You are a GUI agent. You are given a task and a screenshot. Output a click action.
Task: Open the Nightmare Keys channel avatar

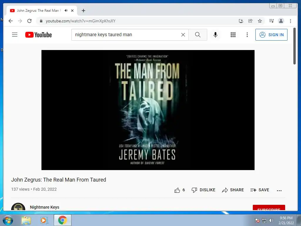[x=18, y=207]
